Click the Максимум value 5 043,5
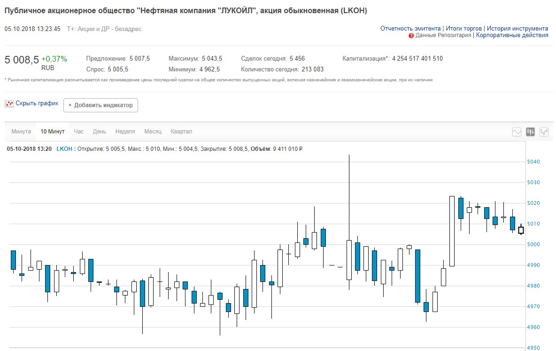Image resolution: width=556 pixels, height=351 pixels. (x=212, y=59)
